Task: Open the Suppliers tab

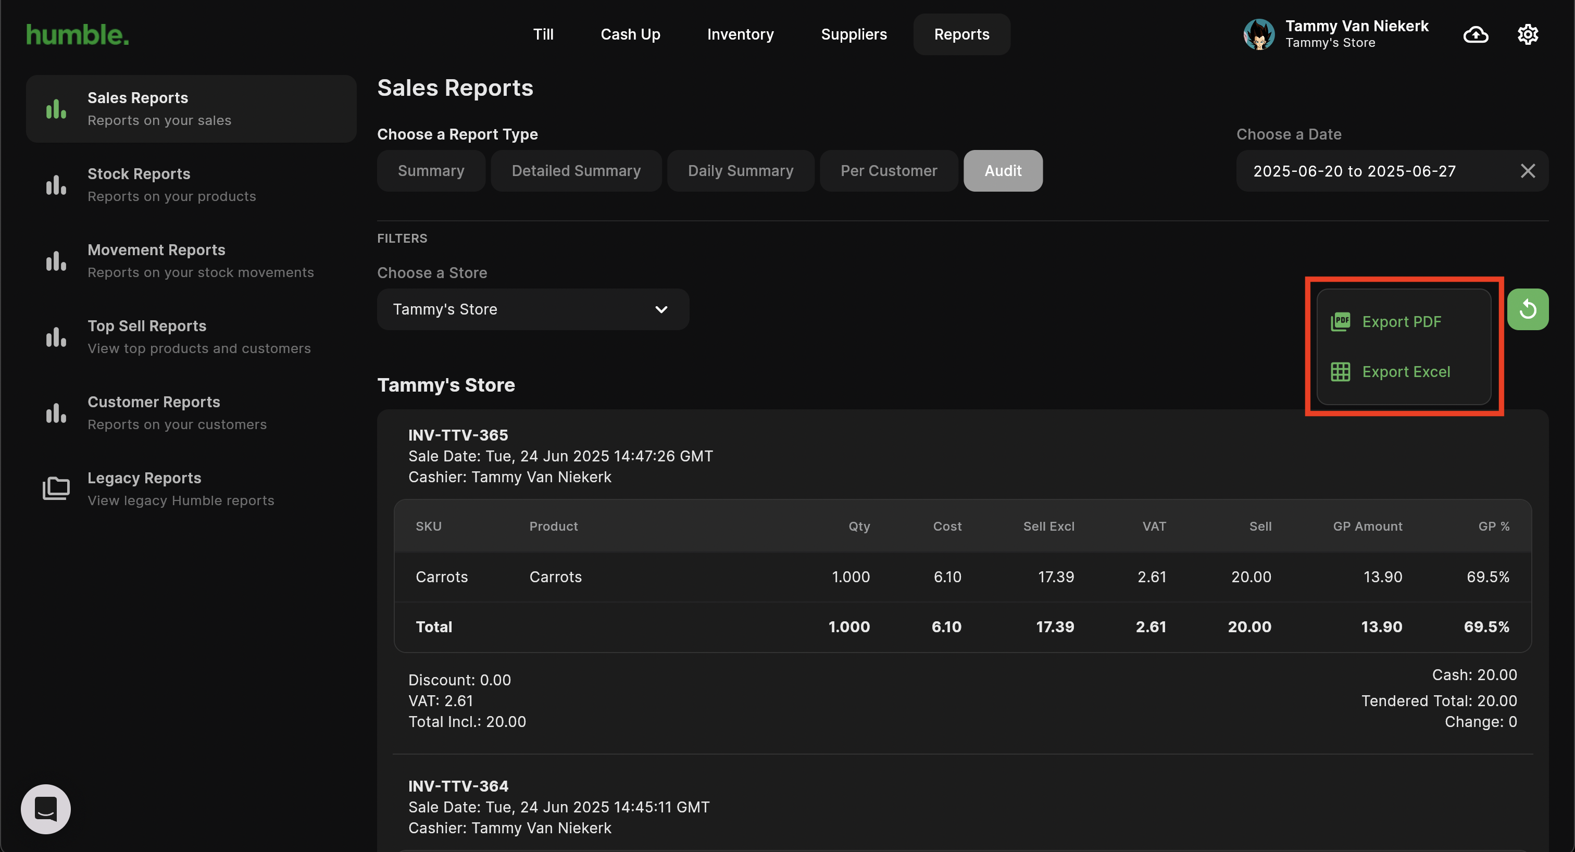Action: 854,35
